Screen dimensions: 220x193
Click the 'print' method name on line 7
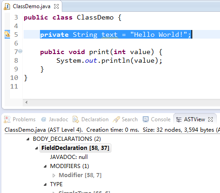pos(99,52)
